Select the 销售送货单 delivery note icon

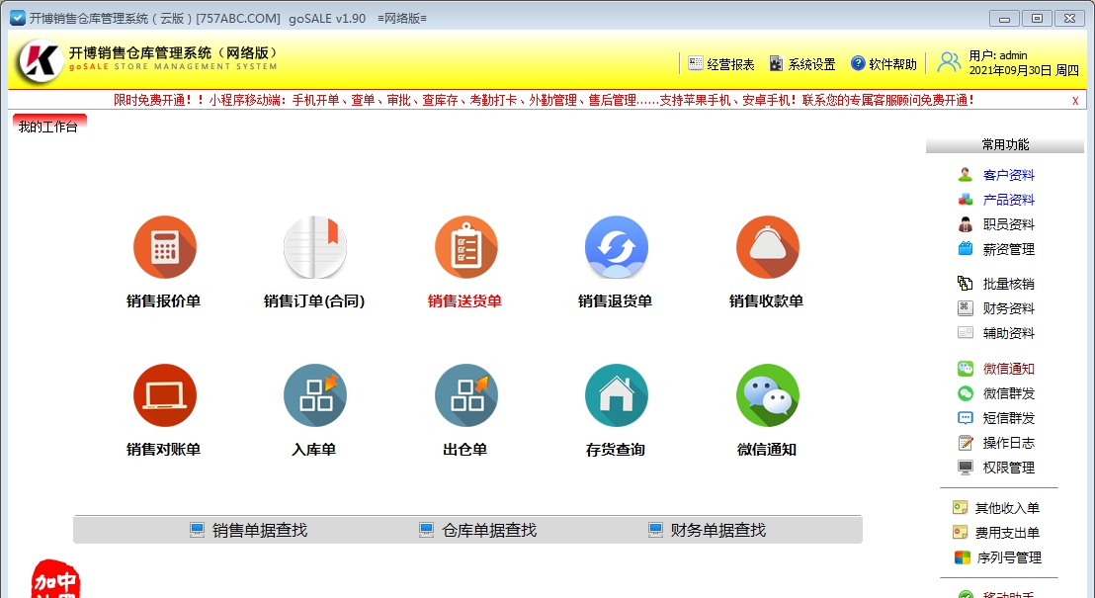coord(465,246)
